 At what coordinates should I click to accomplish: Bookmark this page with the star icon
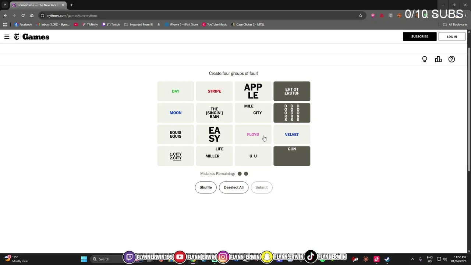tap(361, 15)
